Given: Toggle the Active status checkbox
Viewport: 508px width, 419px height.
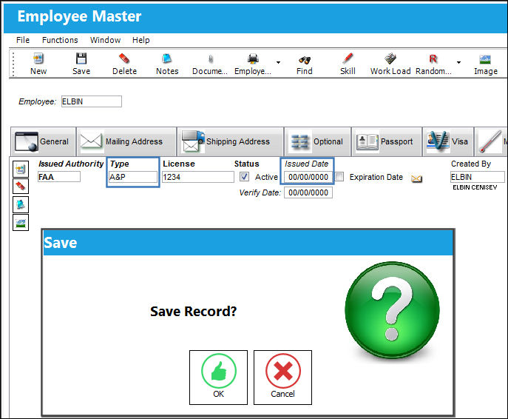Looking at the screenshot, I should pyautogui.click(x=244, y=177).
